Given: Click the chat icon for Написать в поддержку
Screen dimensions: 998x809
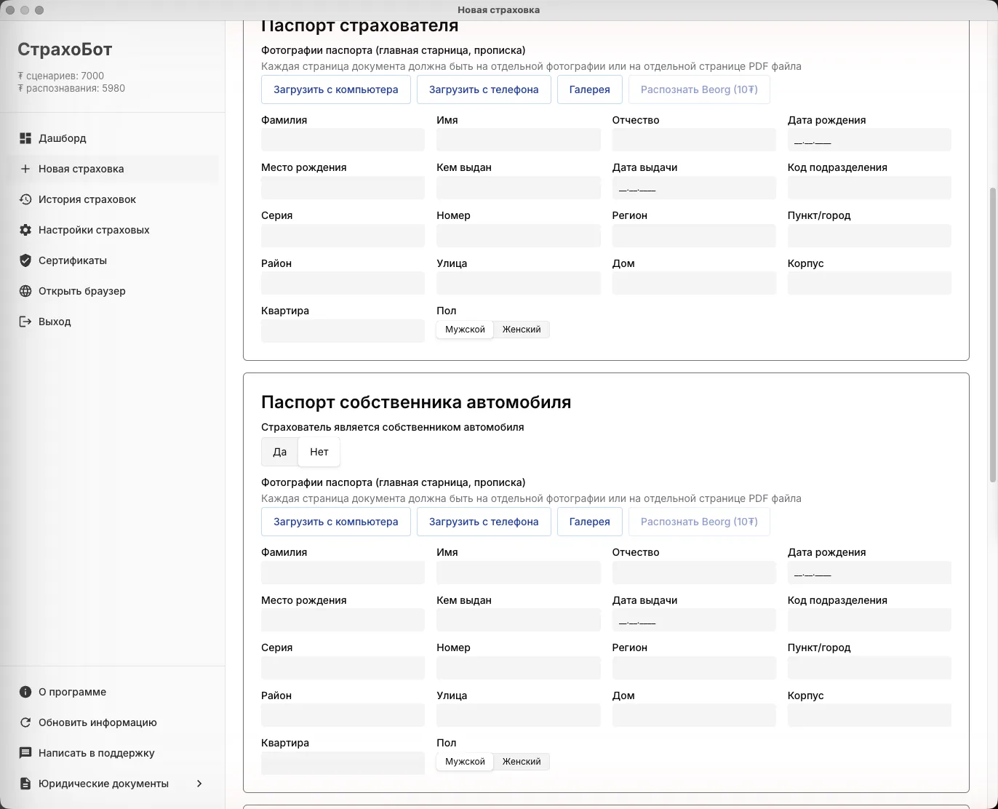Looking at the screenshot, I should point(25,753).
